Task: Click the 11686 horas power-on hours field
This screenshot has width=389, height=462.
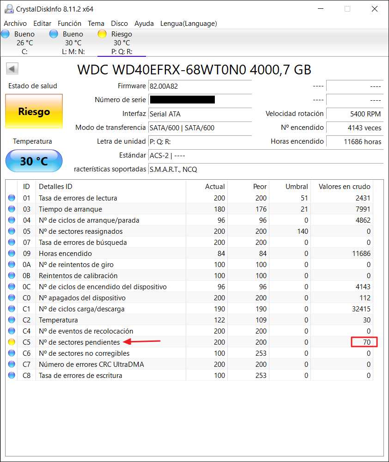Action: pyautogui.click(x=355, y=141)
